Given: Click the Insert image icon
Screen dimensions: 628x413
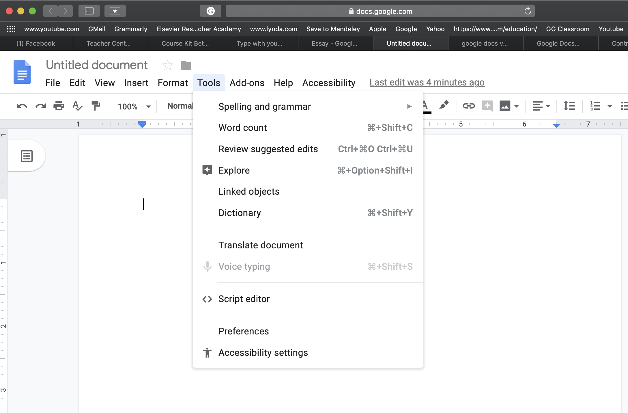Looking at the screenshot, I should pyautogui.click(x=505, y=105).
